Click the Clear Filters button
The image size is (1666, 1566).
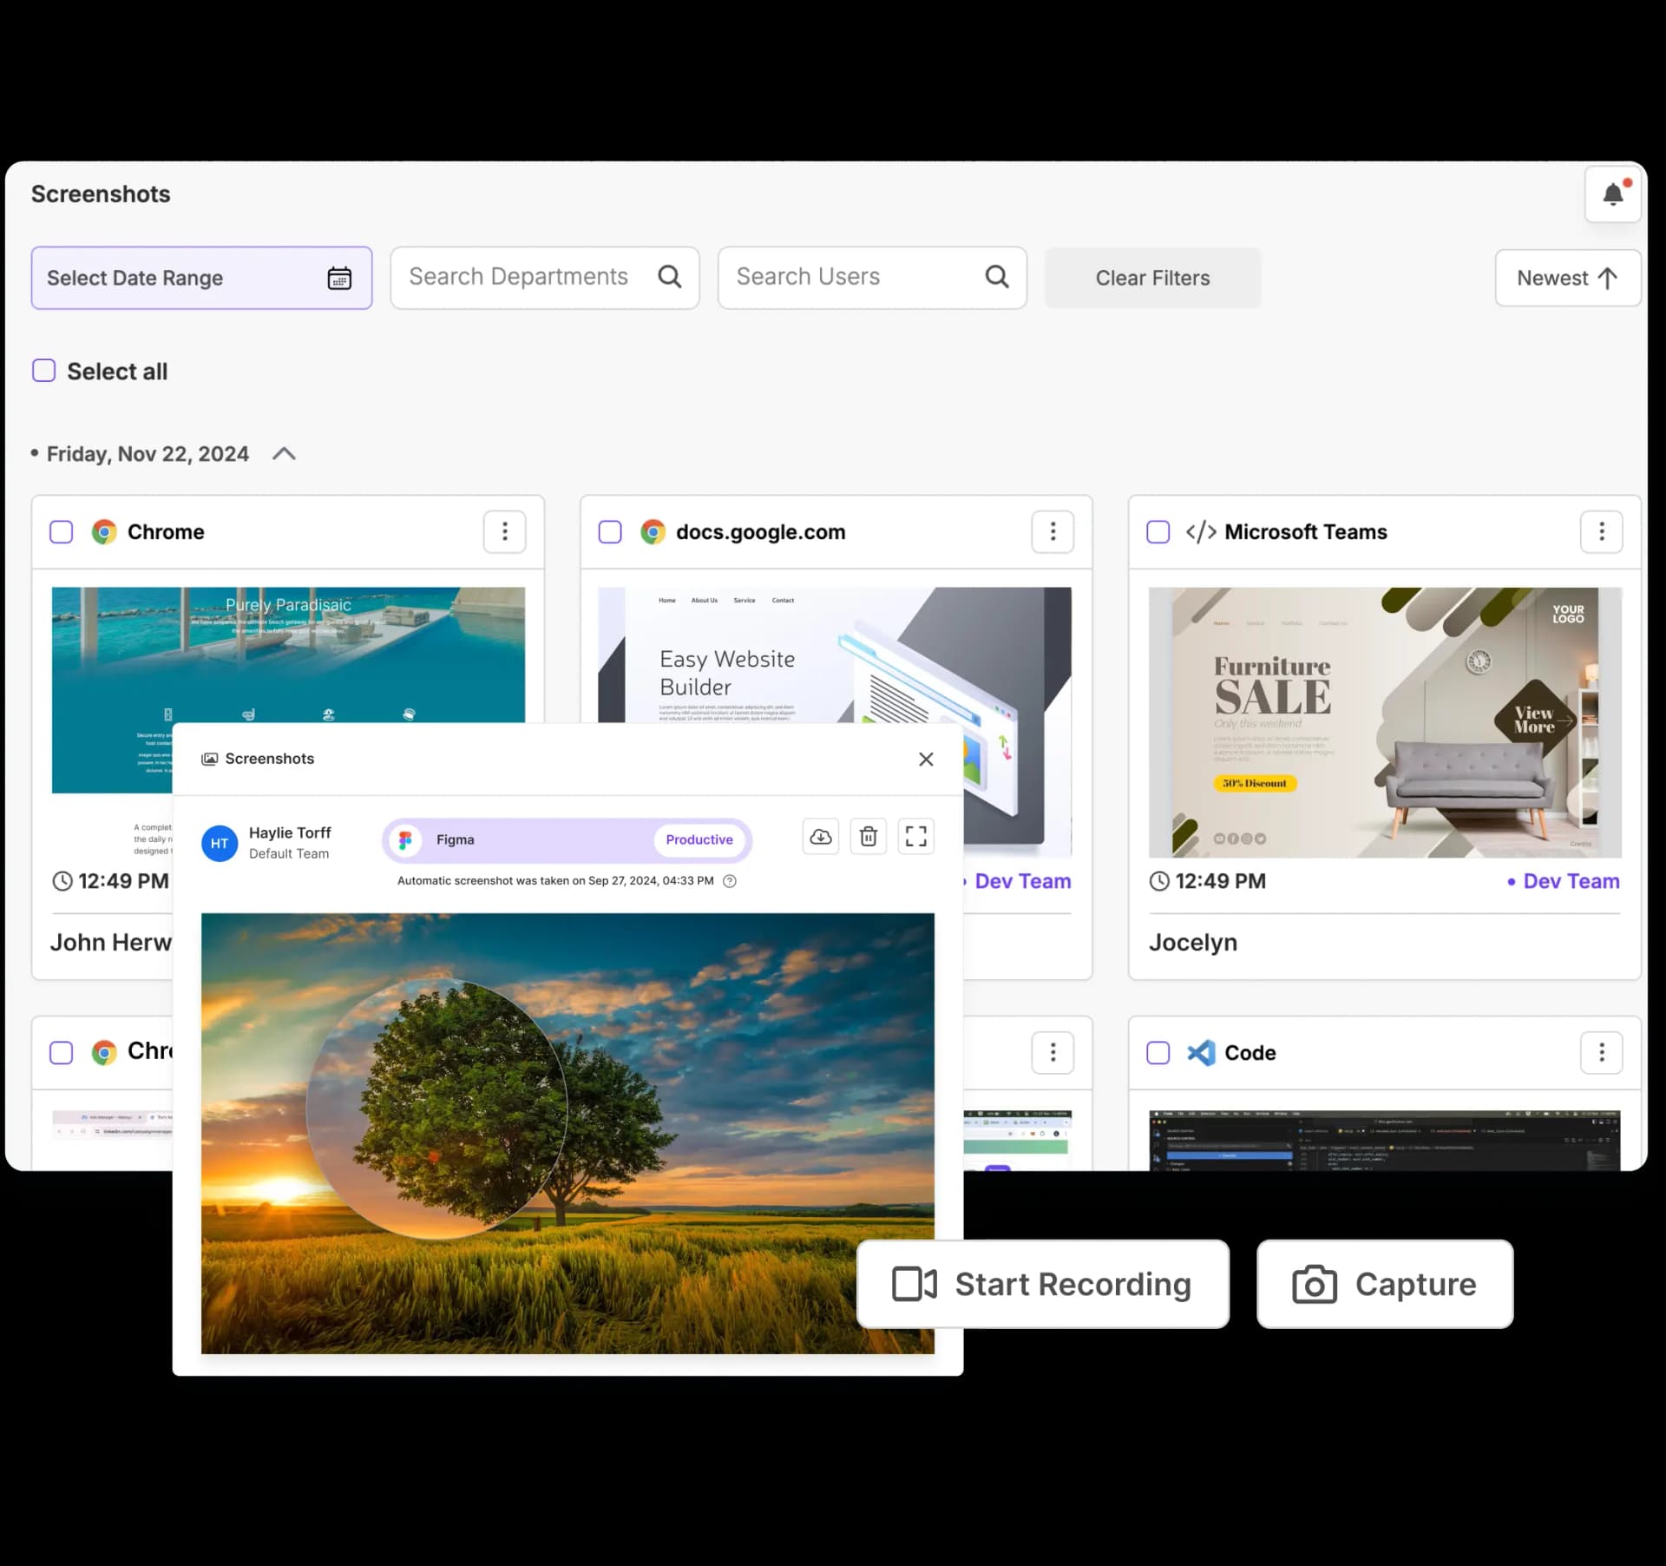pyautogui.click(x=1152, y=278)
